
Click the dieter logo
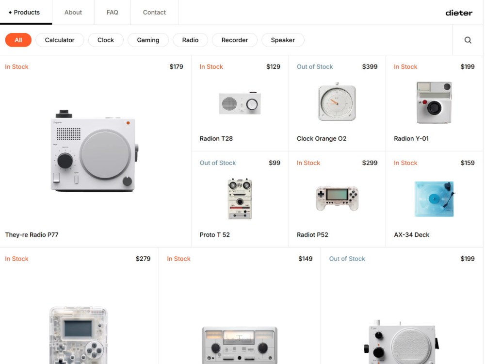[459, 13]
